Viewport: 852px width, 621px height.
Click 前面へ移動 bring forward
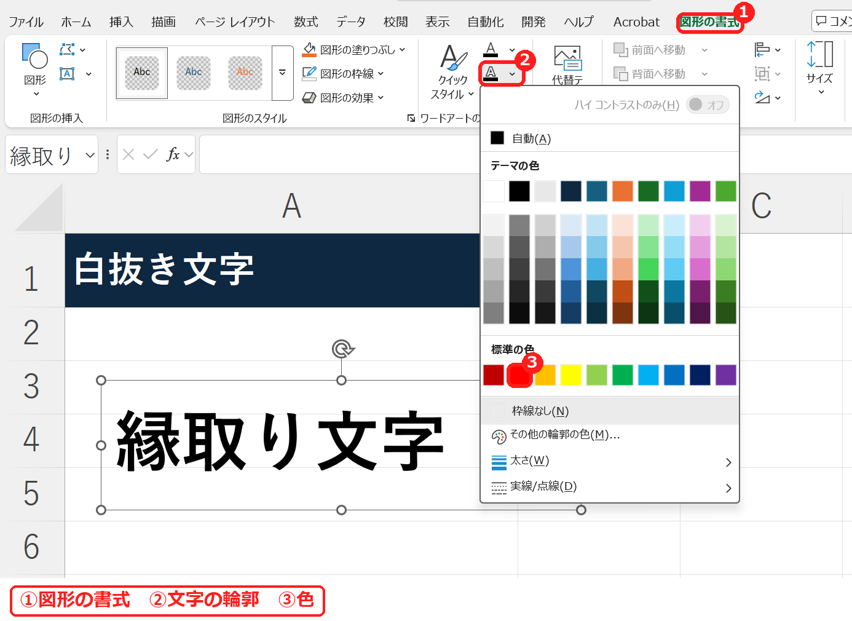tap(650, 50)
